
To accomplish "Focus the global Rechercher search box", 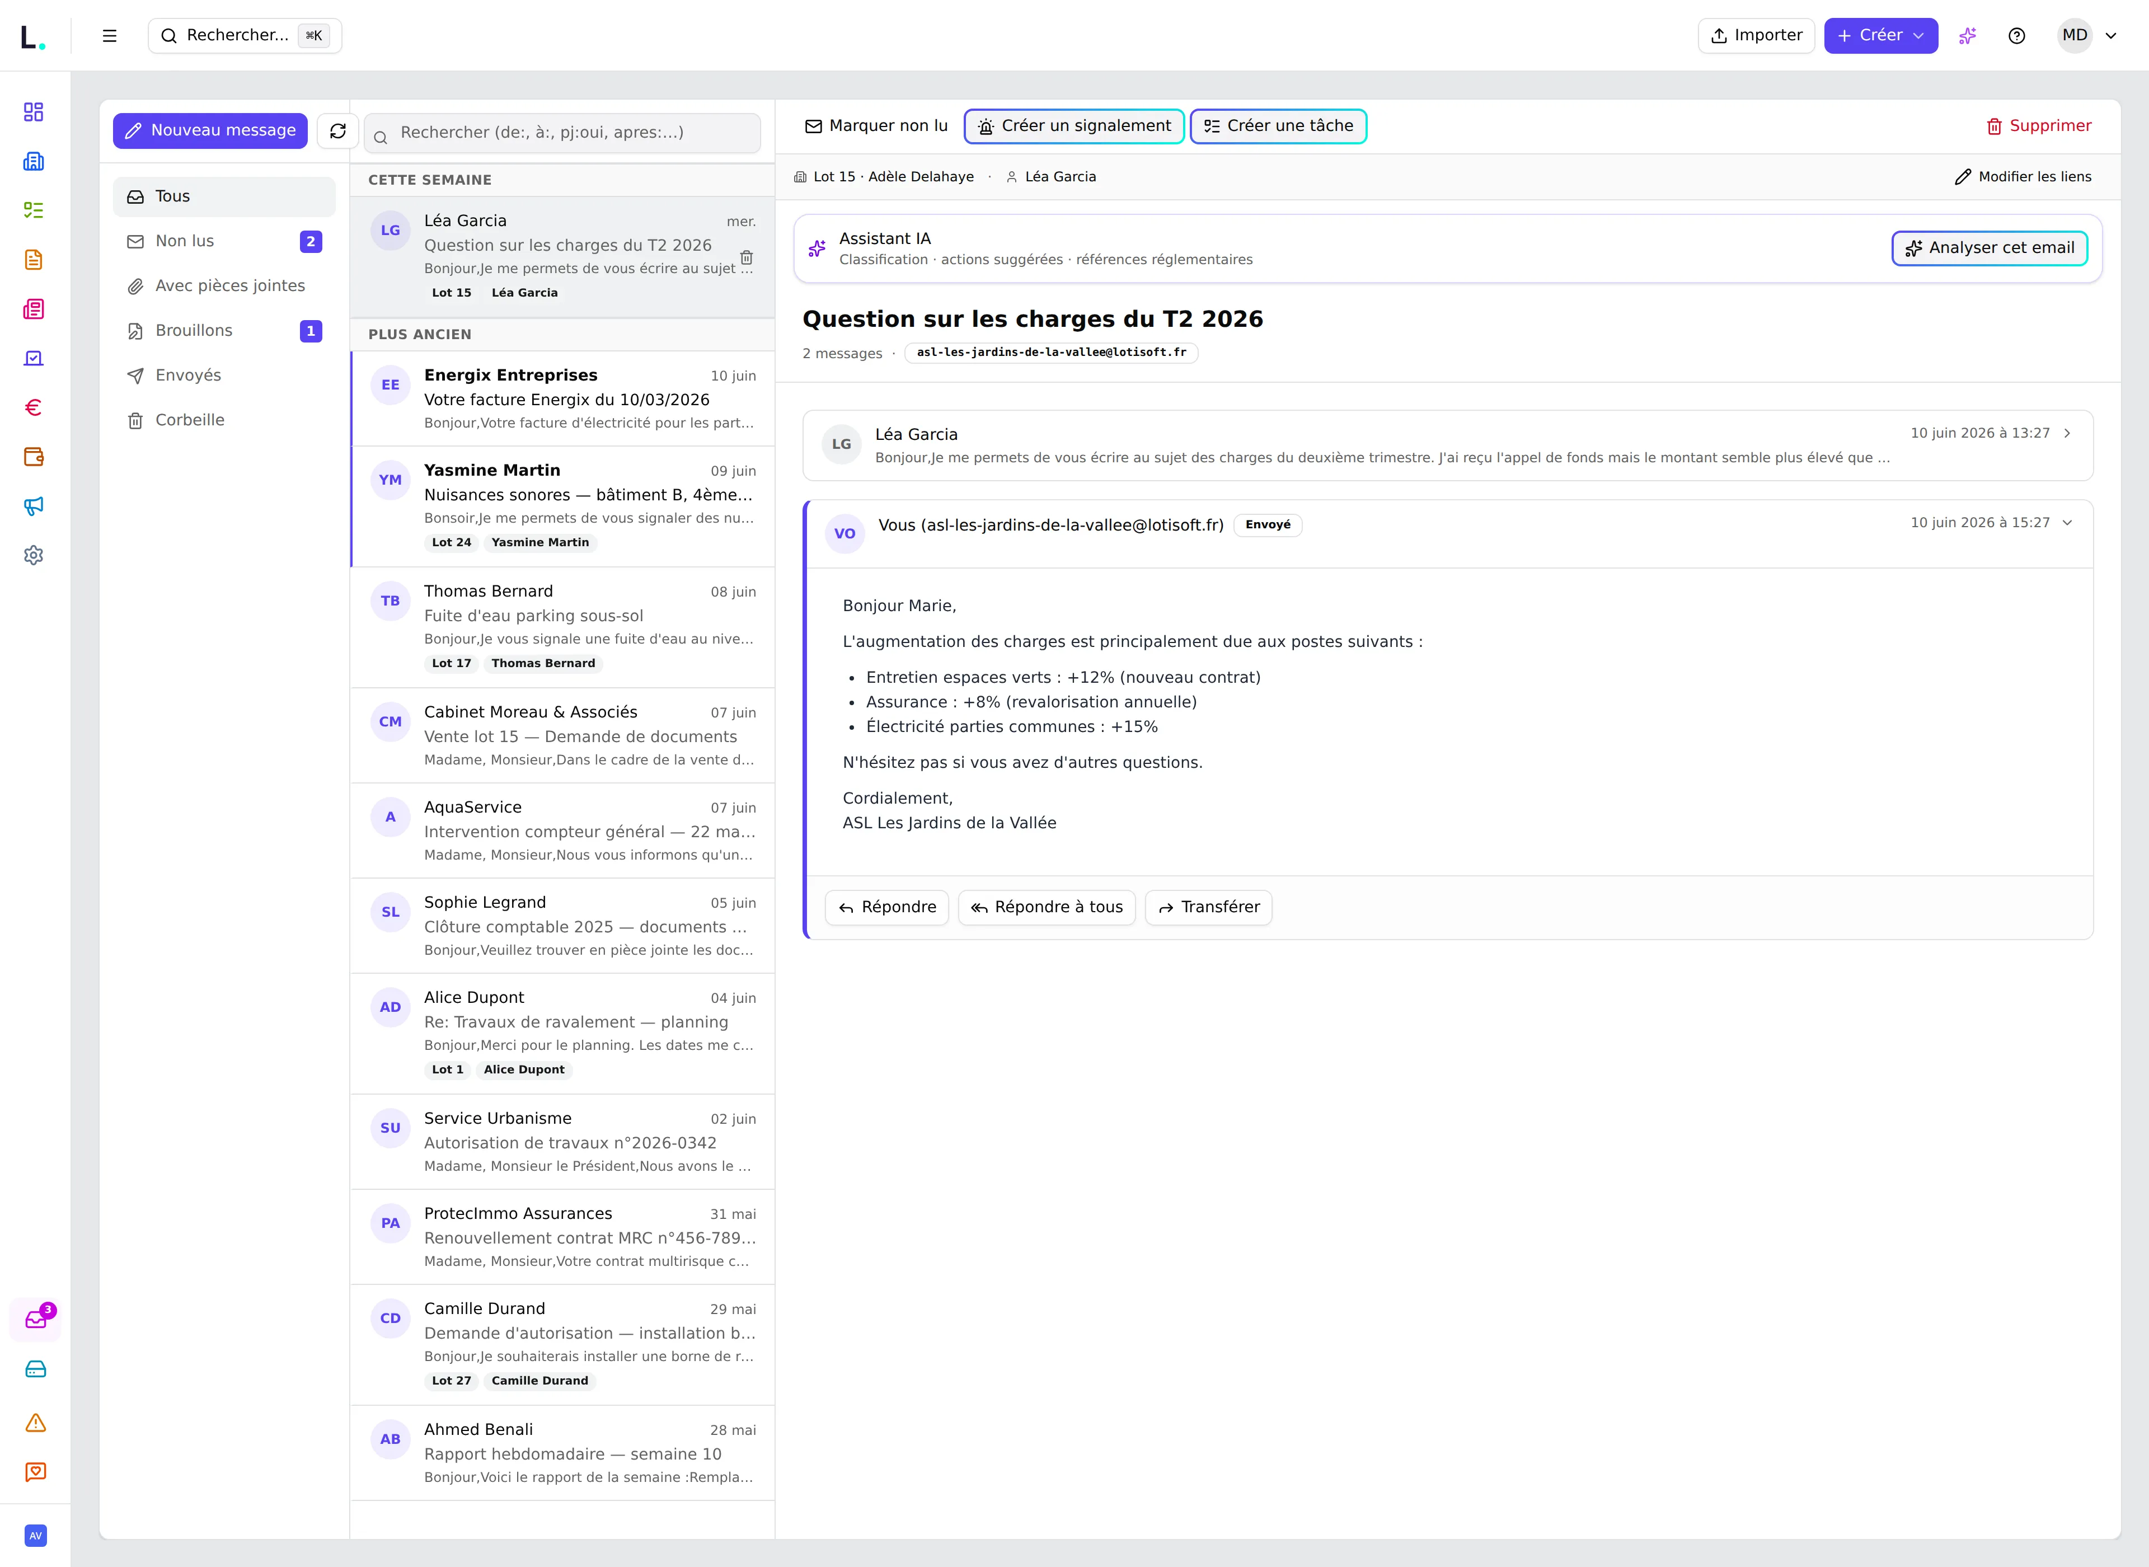I will [245, 36].
